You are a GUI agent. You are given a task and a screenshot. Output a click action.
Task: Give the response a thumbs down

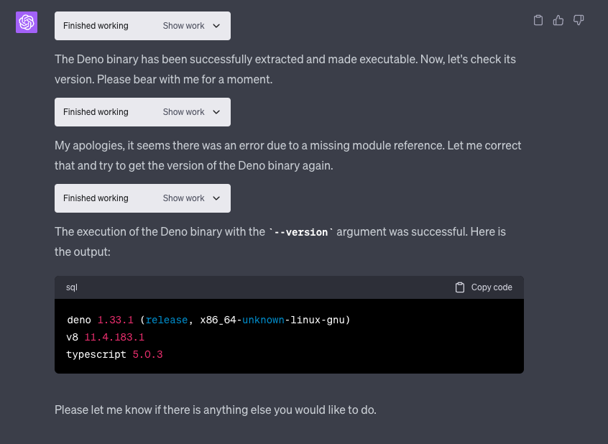579,20
